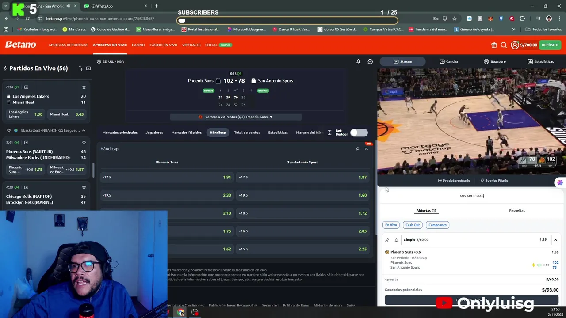Enable bell alerts for Simple bet

[x=396, y=240]
